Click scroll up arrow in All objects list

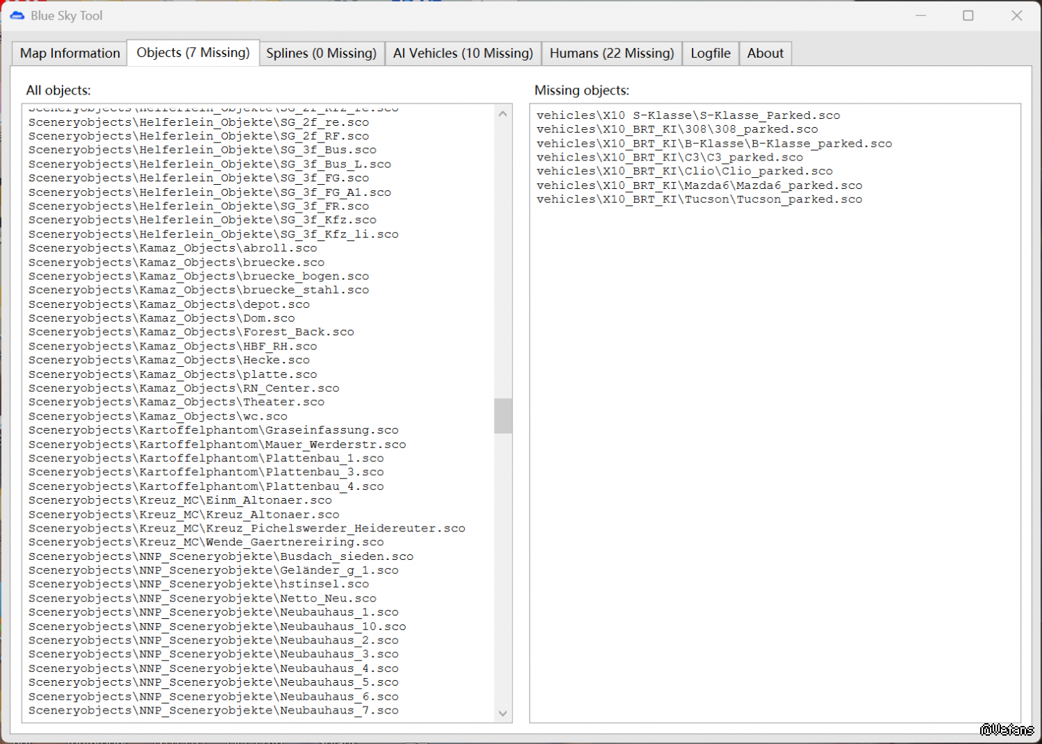coord(503,114)
